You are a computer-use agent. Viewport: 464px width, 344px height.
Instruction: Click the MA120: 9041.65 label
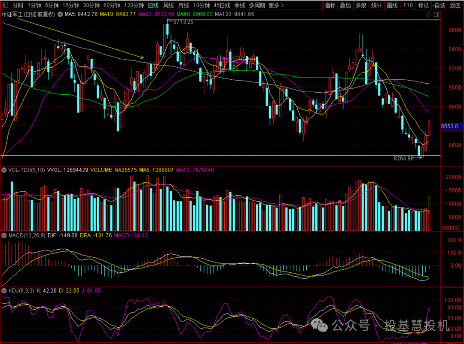[235, 14]
